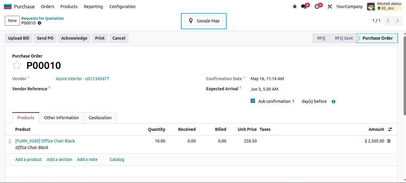Viewport: 406px width, 183px height.
Task: Click the Google Map button
Action: 204,21
